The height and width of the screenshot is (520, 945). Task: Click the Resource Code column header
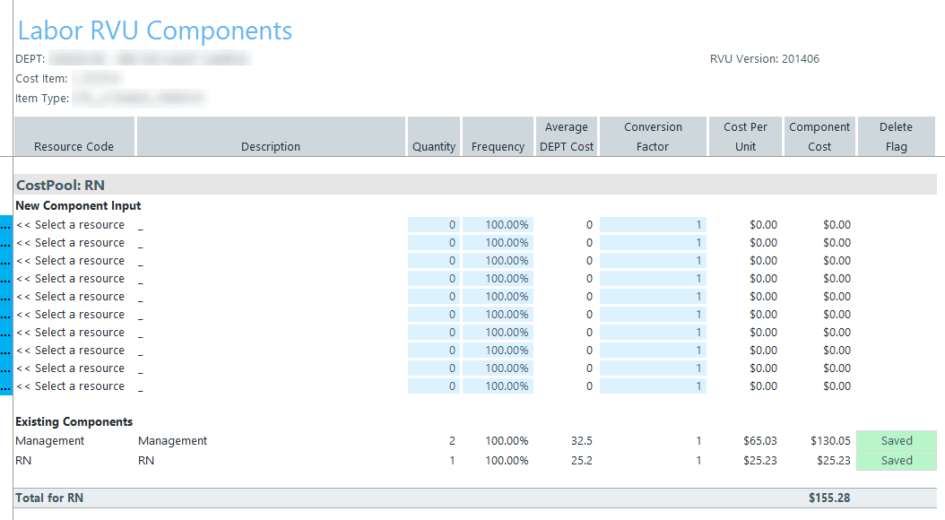click(x=74, y=137)
